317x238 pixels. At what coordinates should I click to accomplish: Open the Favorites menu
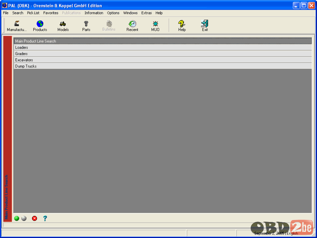(x=51, y=13)
